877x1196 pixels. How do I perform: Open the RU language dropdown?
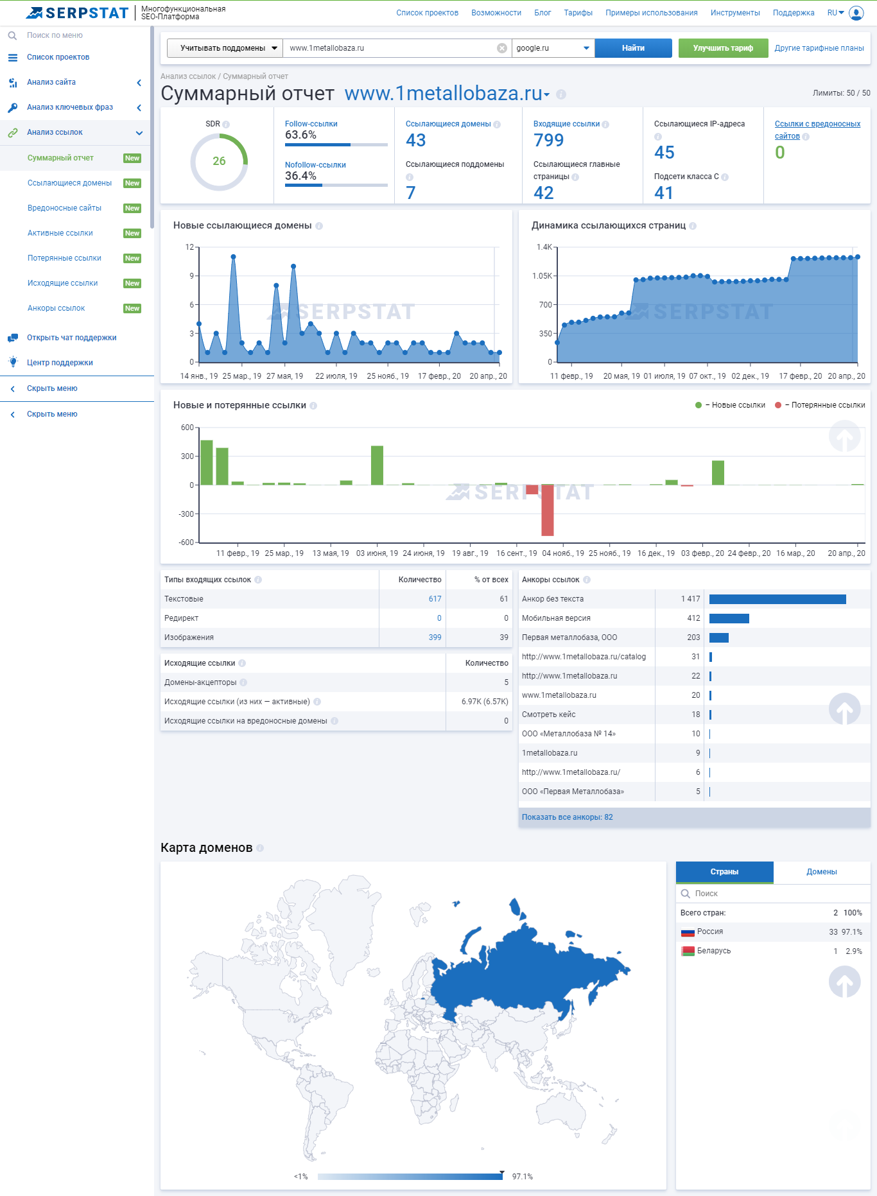[x=835, y=13]
